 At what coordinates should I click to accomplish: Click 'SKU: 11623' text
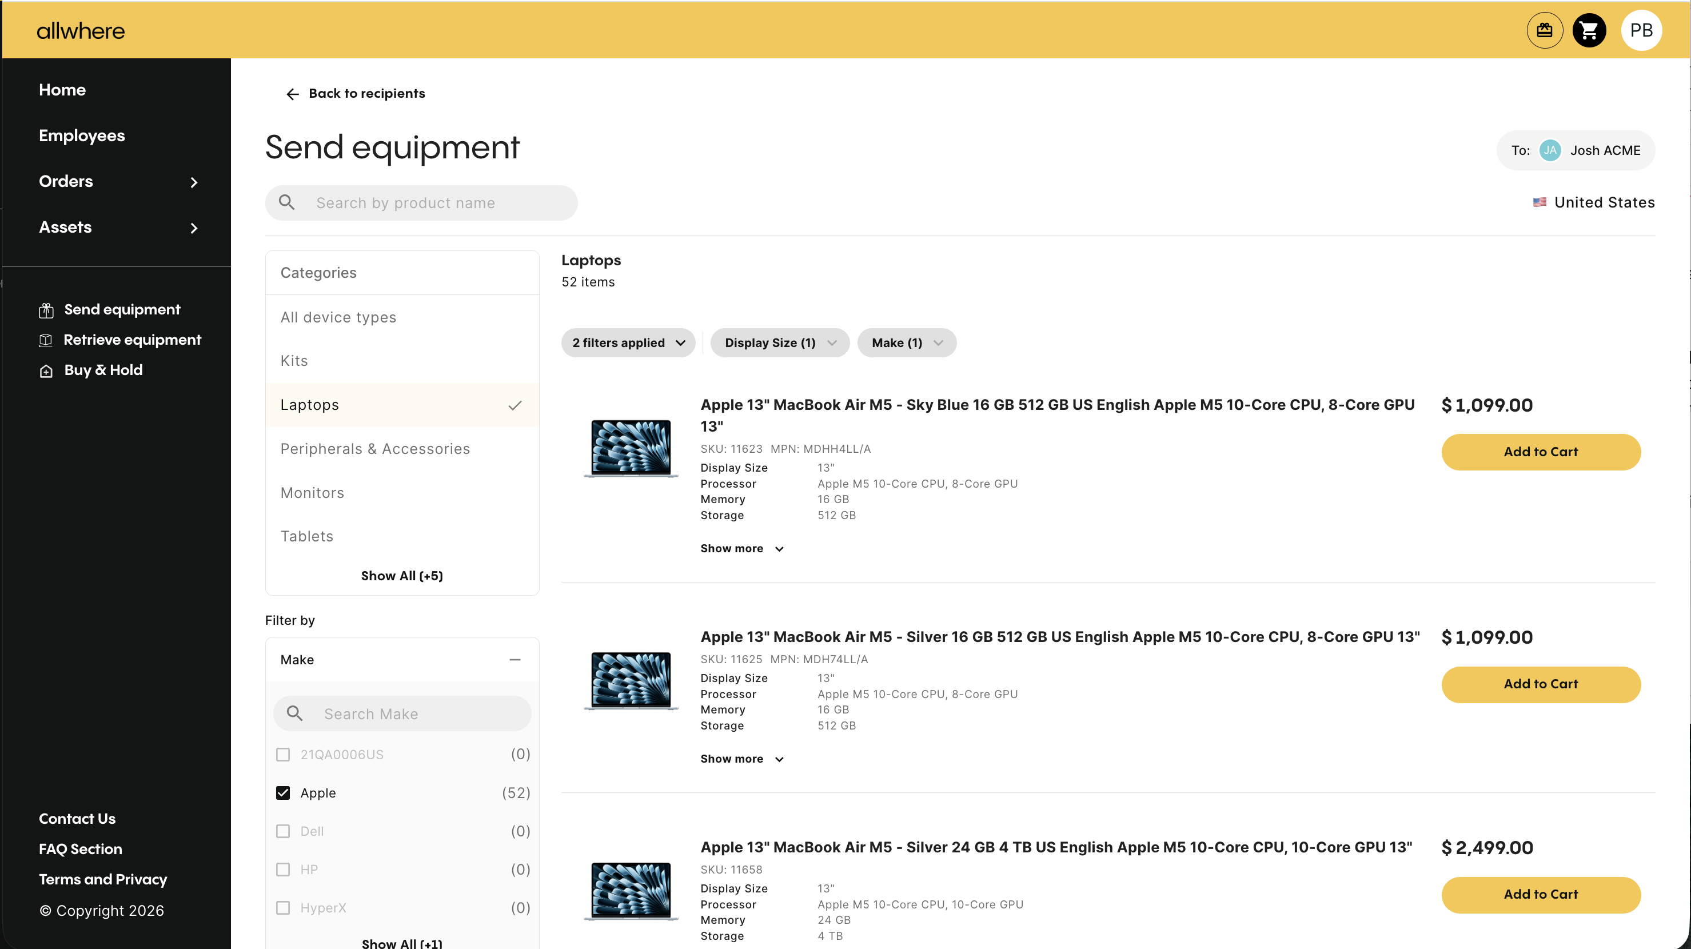click(x=731, y=449)
